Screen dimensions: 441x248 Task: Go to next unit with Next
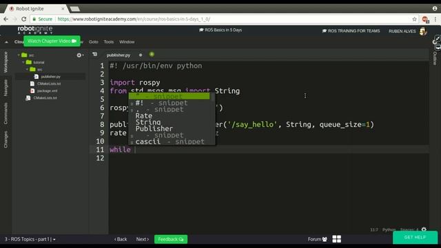click(143, 239)
